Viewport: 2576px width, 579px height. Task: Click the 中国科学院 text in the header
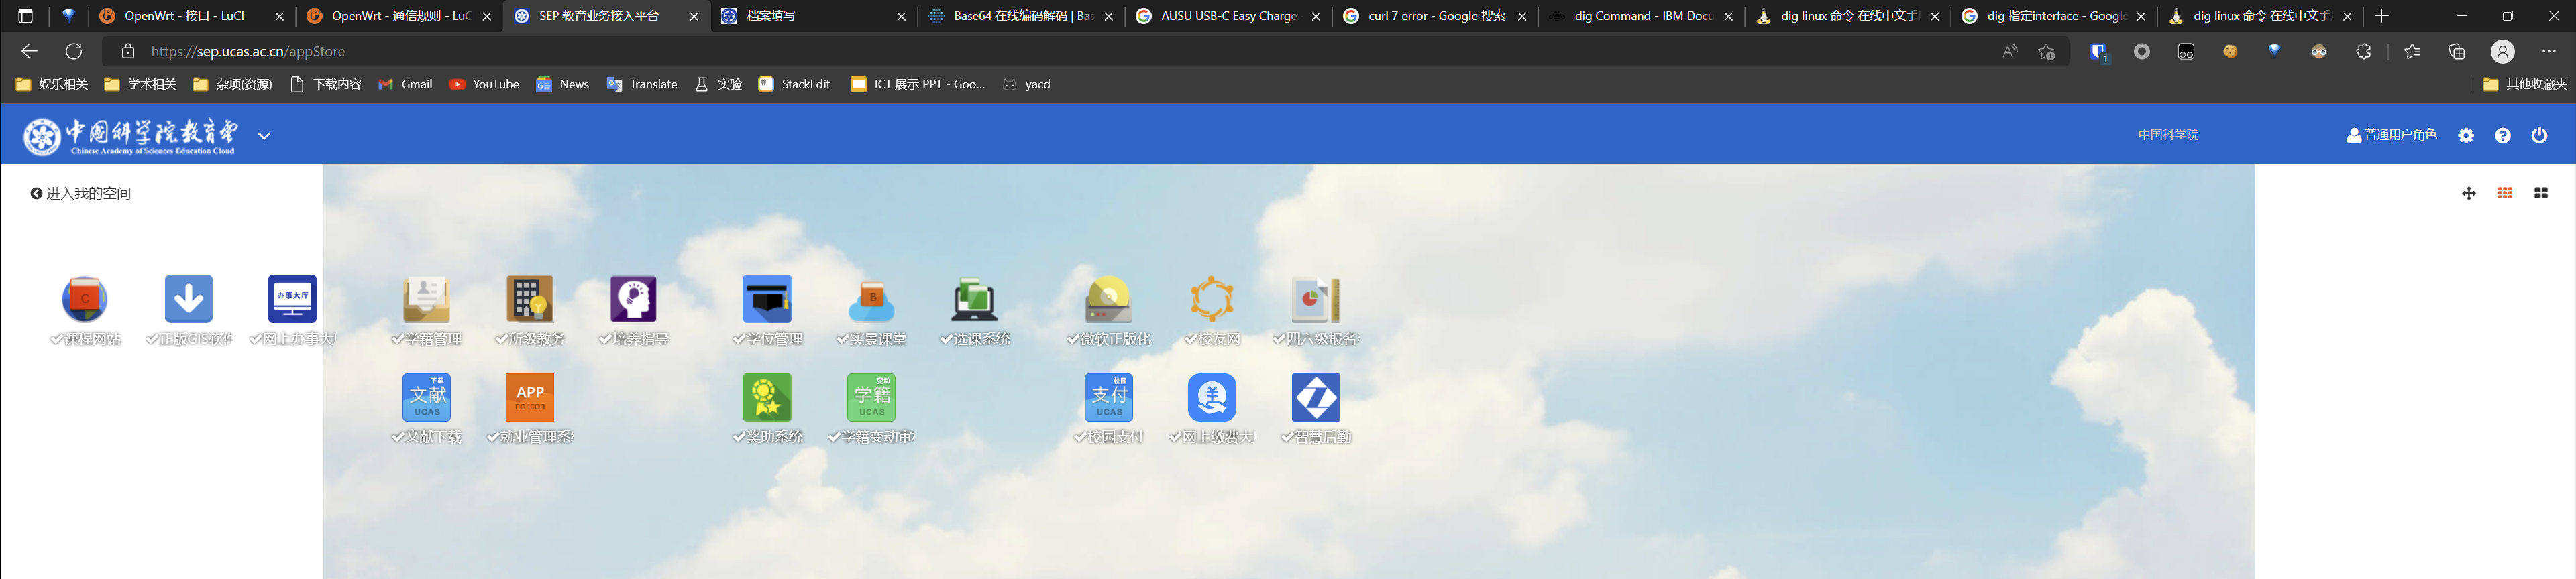2168,135
